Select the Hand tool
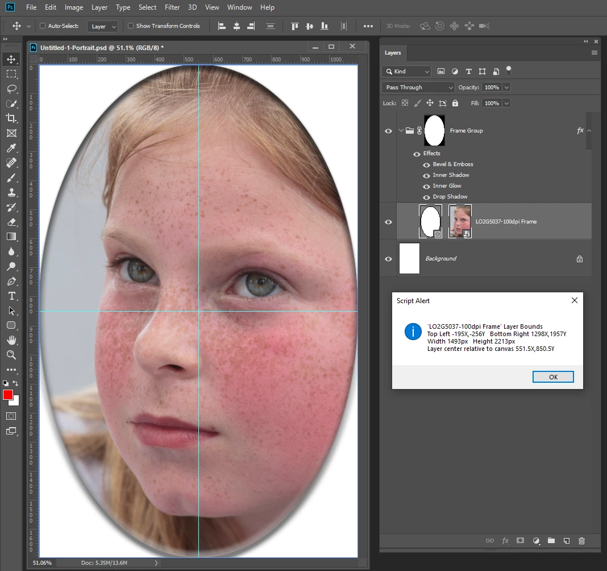The height and width of the screenshot is (571, 607). click(11, 340)
